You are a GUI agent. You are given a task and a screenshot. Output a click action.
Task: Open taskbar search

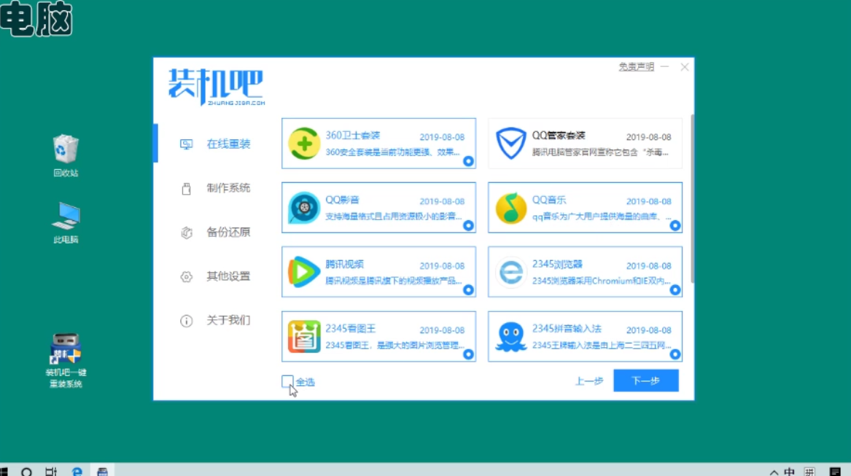(x=26, y=471)
